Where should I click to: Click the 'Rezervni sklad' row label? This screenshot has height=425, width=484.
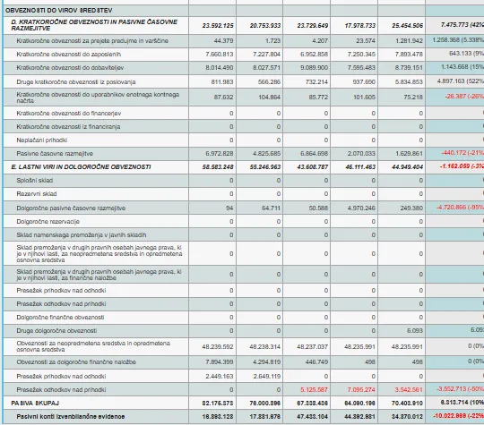37,194
